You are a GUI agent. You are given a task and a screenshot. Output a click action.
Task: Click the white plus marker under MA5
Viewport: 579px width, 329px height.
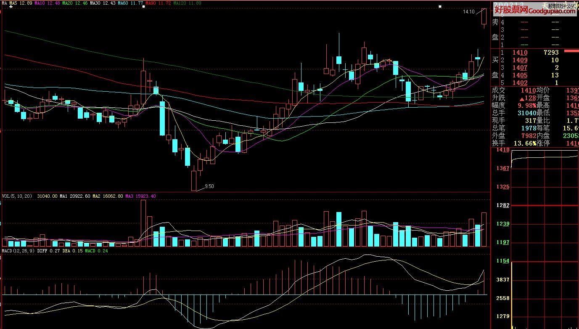click(11, 7)
